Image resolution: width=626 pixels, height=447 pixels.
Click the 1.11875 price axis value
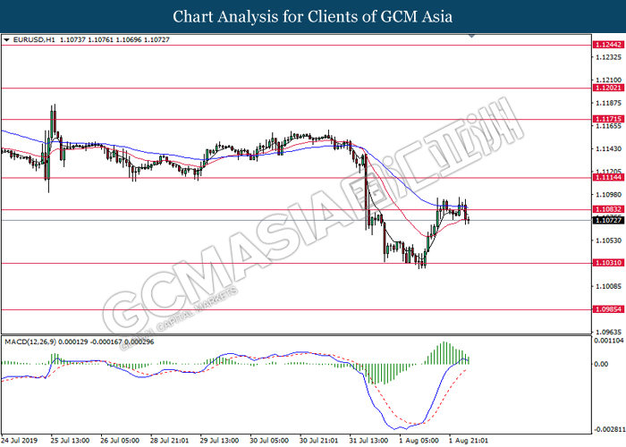(608, 103)
